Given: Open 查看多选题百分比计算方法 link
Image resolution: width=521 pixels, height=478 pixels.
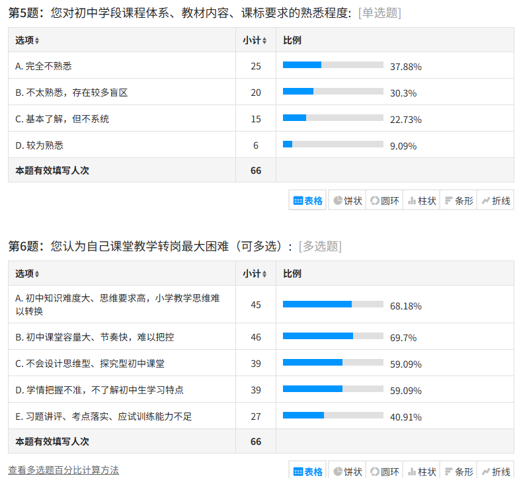Looking at the screenshot, I should pos(63,470).
